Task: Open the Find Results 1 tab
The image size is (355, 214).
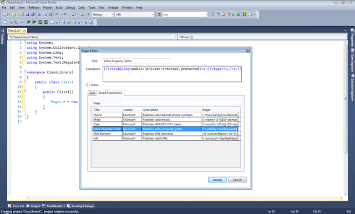Action: tap(54, 206)
